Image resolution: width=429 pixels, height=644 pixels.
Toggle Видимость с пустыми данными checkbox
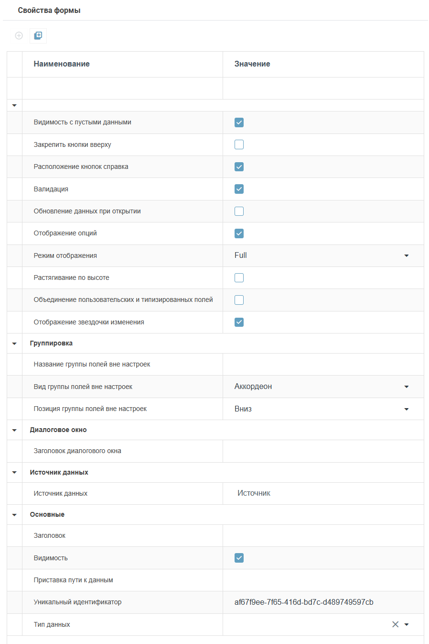point(239,122)
